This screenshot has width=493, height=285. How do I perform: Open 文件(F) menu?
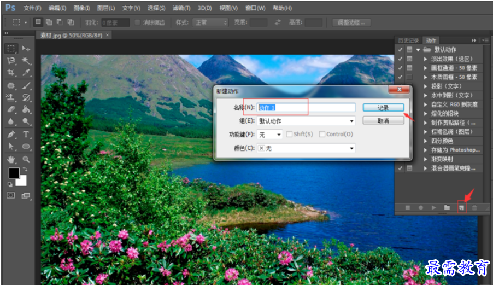pyautogui.click(x=32, y=8)
